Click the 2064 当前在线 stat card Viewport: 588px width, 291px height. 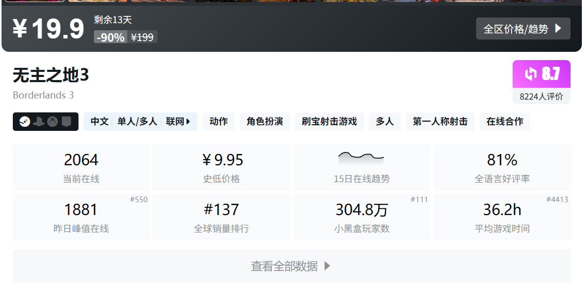[81, 167]
